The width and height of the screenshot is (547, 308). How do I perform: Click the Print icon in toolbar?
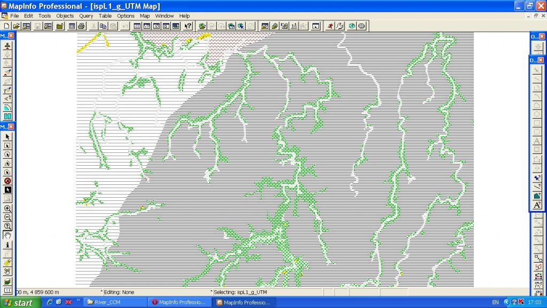tap(81, 26)
